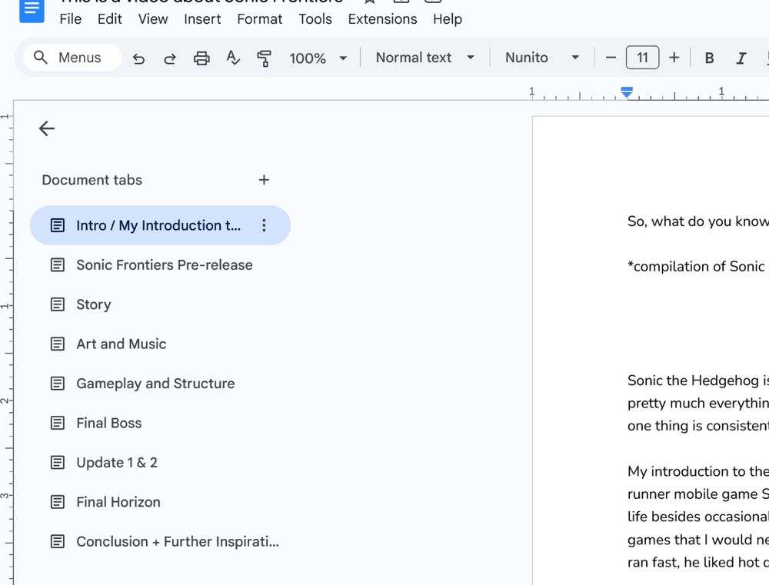
Task: Open the Edit menu
Action: tap(109, 19)
